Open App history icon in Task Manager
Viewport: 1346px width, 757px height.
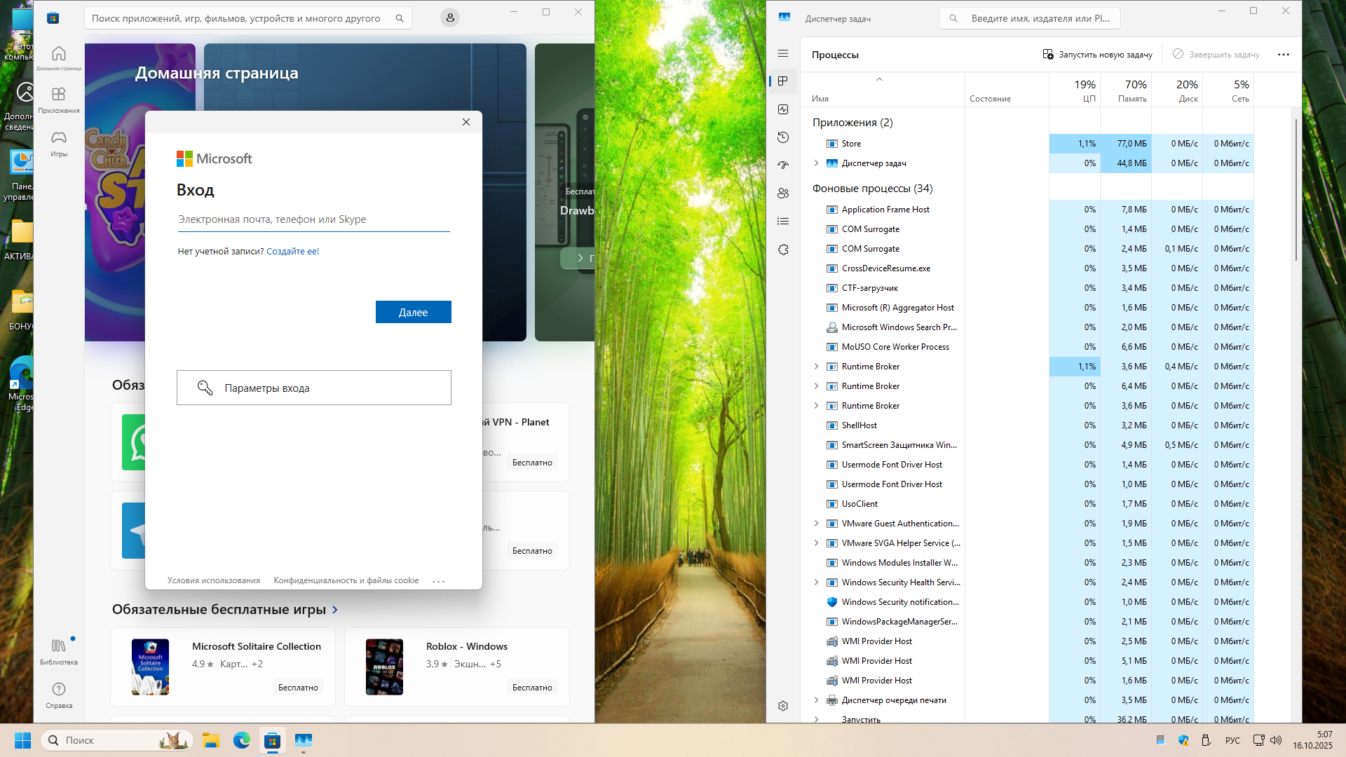pyautogui.click(x=783, y=137)
